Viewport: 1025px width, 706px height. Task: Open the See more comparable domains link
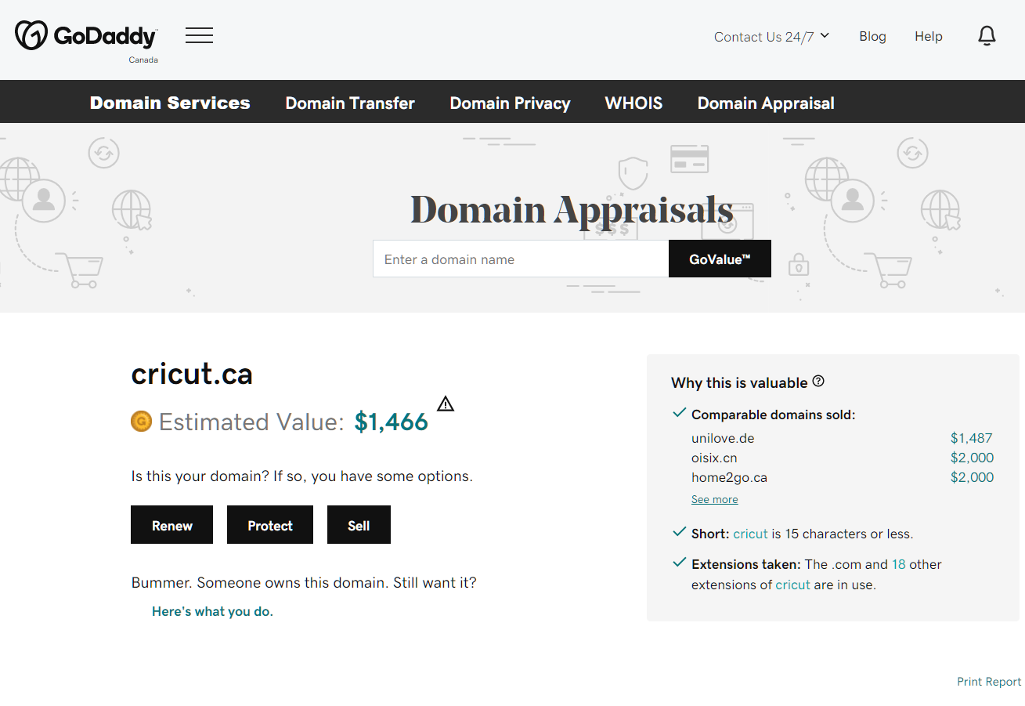click(714, 499)
